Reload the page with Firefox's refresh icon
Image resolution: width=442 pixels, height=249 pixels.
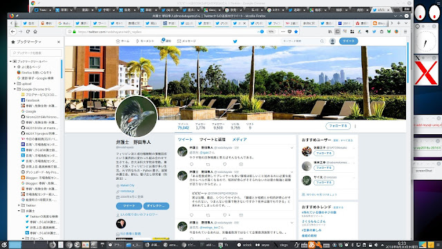click(x=28, y=32)
